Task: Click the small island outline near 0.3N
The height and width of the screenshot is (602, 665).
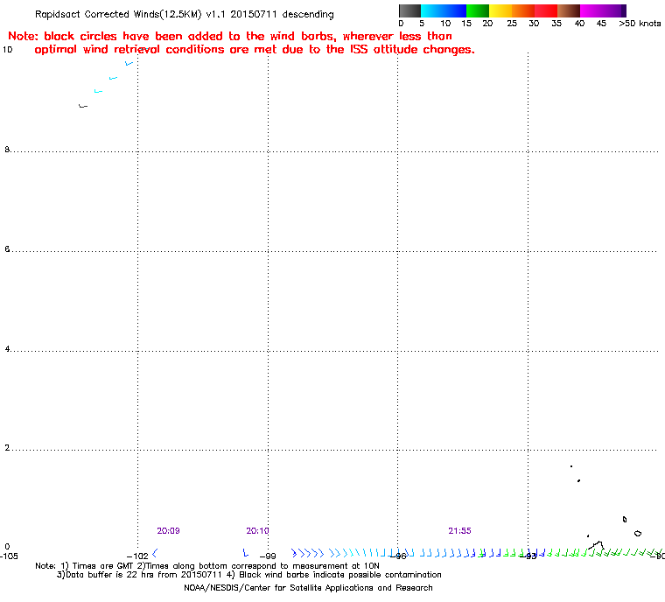Action: (x=637, y=533)
